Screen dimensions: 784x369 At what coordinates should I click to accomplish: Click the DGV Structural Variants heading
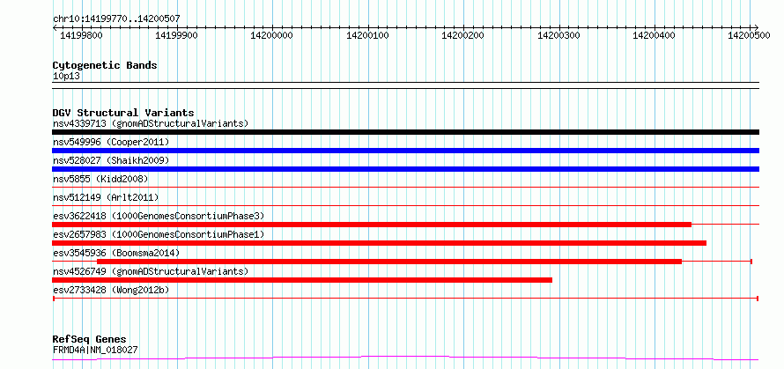click(x=123, y=113)
